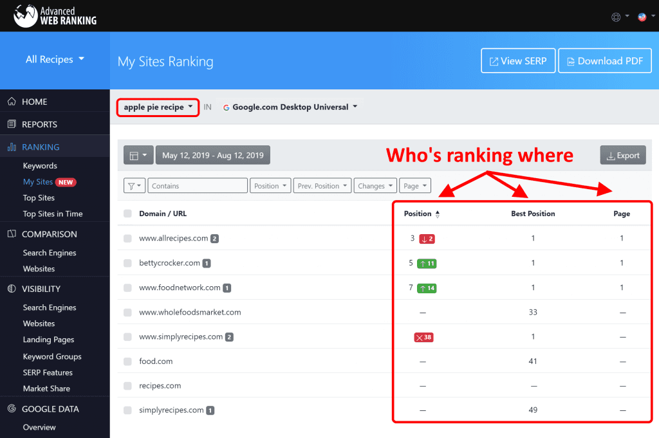Open Overview under Google Data
Image resolution: width=659 pixels, height=438 pixels.
pyautogui.click(x=39, y=427)
